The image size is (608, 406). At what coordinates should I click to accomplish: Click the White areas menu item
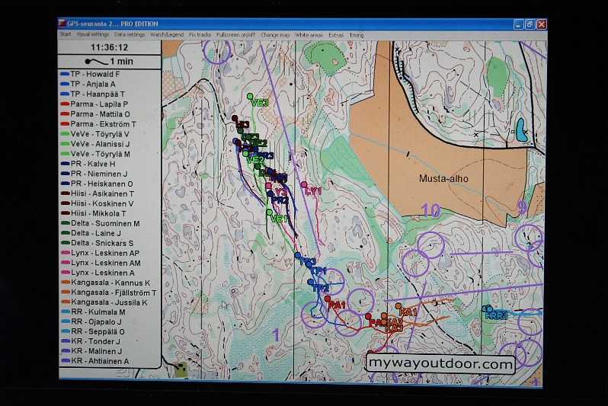point(309,35)
